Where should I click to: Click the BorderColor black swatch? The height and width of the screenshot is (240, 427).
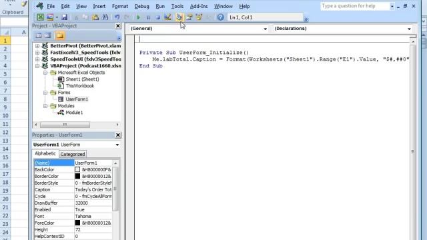click(x=77, y=176)
